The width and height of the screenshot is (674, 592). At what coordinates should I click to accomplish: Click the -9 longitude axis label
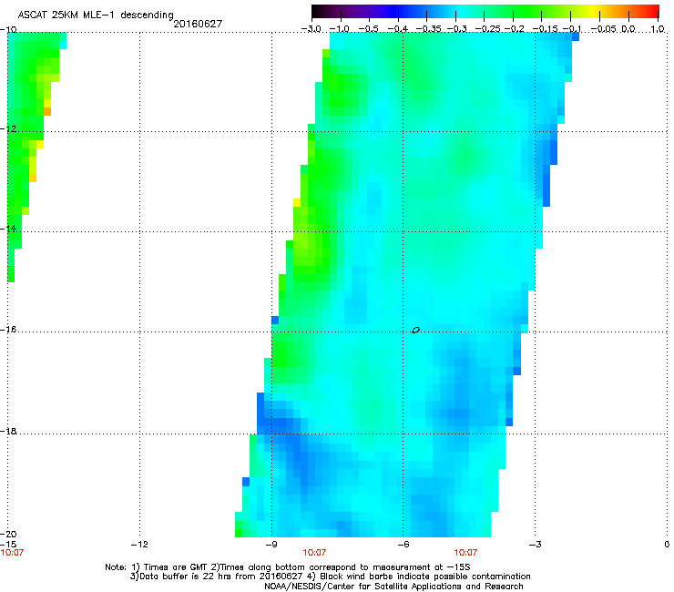271,545
